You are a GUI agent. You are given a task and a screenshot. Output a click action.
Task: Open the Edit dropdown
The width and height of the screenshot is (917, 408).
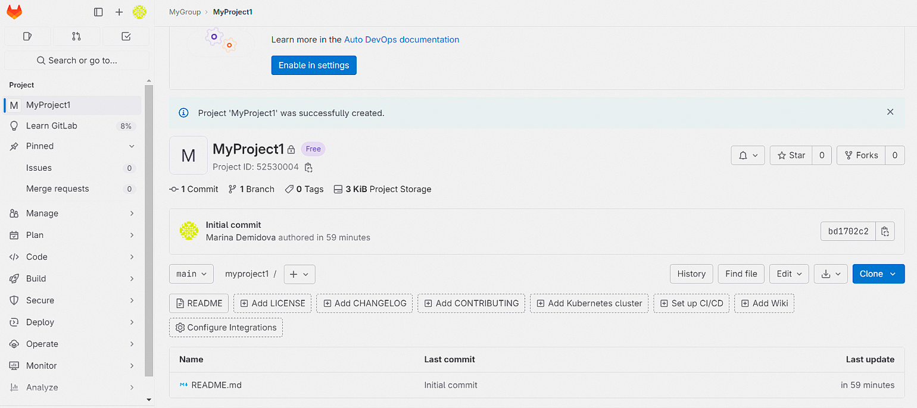pos(789,274)
